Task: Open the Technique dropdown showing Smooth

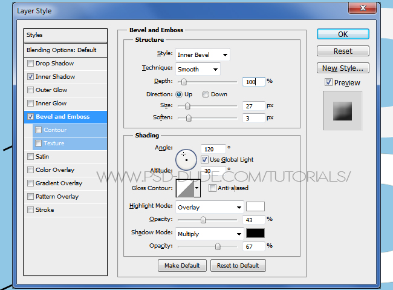Action: point(198,69)
